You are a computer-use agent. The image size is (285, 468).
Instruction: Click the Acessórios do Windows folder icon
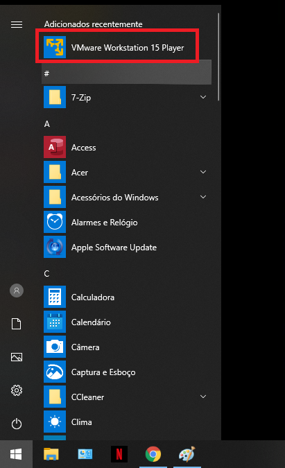55,197
